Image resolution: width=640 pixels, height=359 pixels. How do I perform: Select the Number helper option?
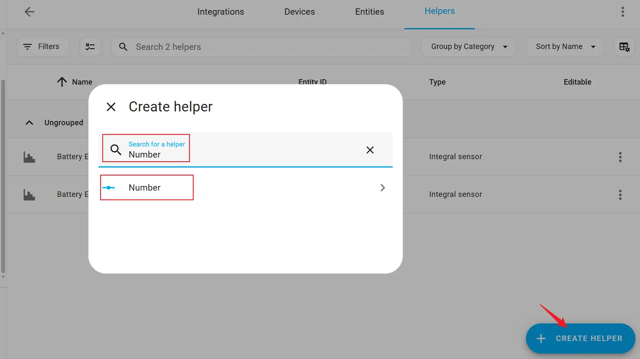[145, 188]
